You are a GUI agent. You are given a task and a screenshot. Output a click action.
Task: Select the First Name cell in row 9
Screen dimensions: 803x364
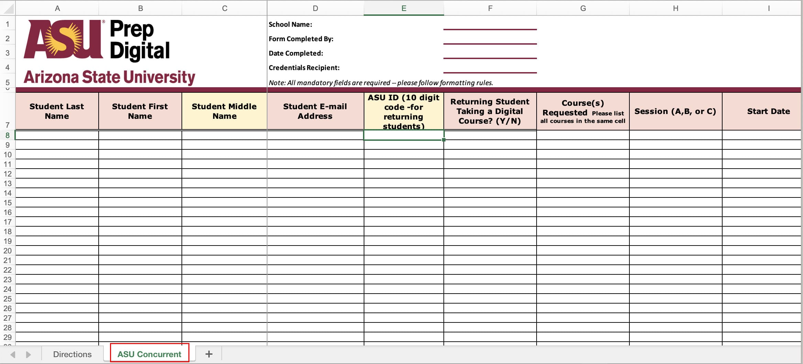[x=140, y=145]
